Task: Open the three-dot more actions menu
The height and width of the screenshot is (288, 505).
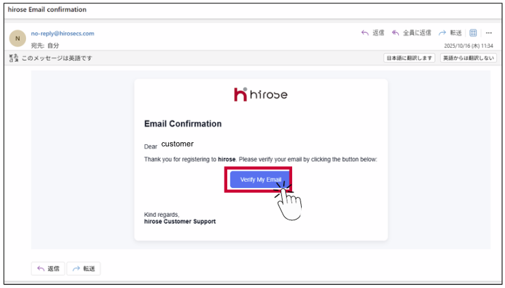Action: pos(489,33)
